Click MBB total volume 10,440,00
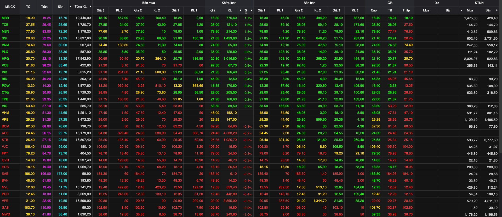This screenshot has height=217, width=502. coord(83,18)
